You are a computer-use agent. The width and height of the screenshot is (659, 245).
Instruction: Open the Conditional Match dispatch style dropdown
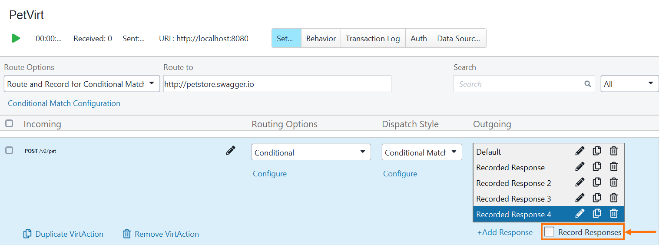click(421, 152)
